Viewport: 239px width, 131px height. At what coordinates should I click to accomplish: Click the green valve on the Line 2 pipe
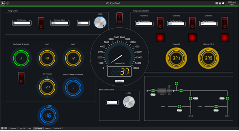pyautogui.click(x=227, y=98)
